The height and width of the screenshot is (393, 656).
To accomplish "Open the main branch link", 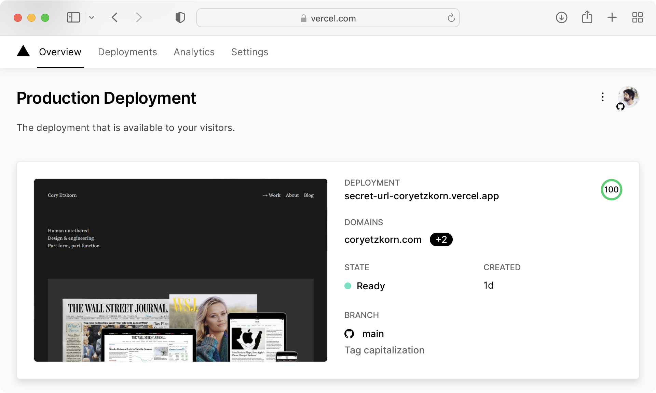I will (x=373, y=334).
